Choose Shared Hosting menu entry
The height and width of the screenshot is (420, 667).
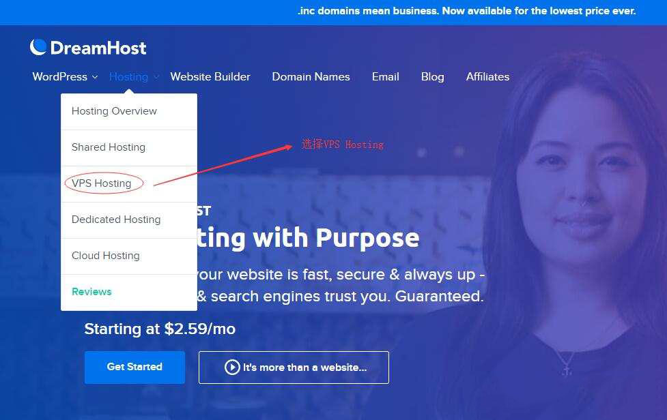coord(129,148)
